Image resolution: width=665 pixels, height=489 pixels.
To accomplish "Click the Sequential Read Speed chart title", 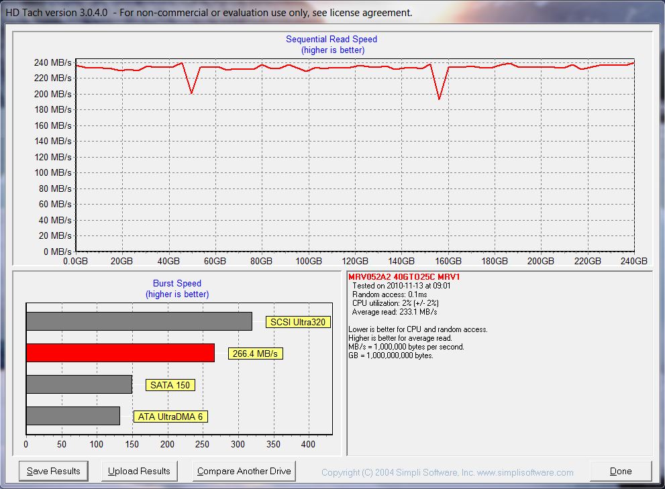I will point(331,40).
